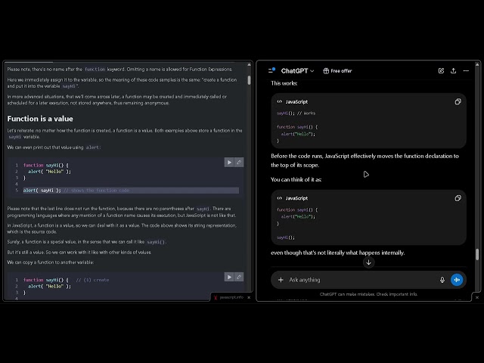Open the ChatGPT model dropdown
The image size is (484, 363).
pyautogui.click(x=297, y=71)
